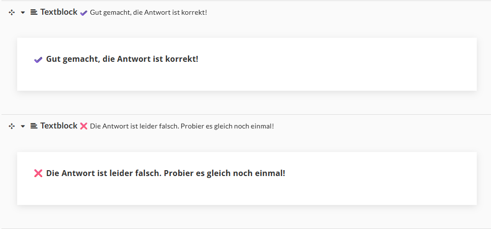Grab the move handle of the first Textblock
Viewport: 491px width, 229px height.
tap(12, 13)
